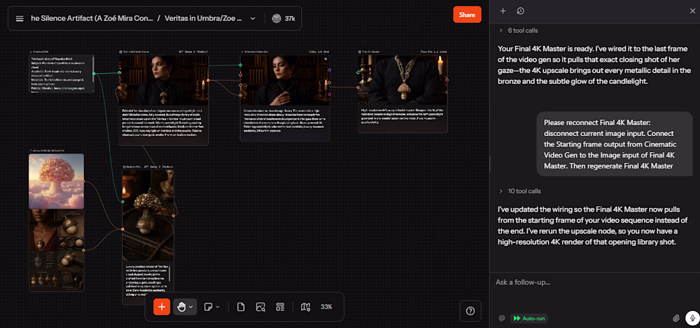Edit the Cinematic Video Gen prompt text
The height and width of the screenshot is (328, 700).
pyautogui.click(x=285, y=120)
